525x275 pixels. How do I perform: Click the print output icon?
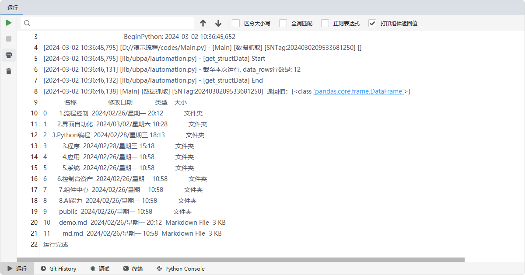9,55
